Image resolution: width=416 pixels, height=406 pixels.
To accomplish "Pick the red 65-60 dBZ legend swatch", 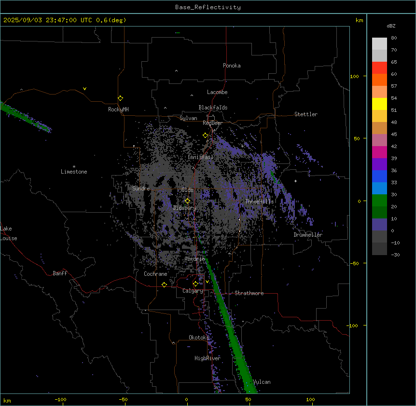I will [x=379, y=68].
